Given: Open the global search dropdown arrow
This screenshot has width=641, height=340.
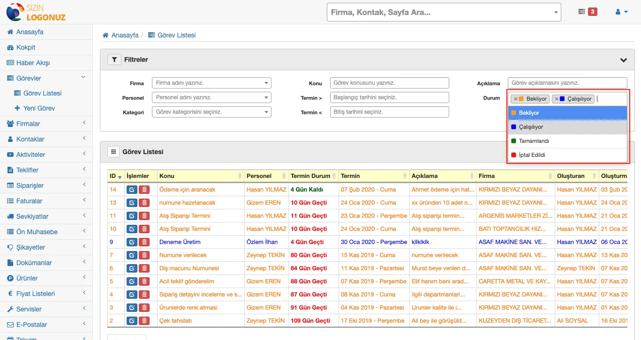Looking at the screenshot, I should coord(556,13).
